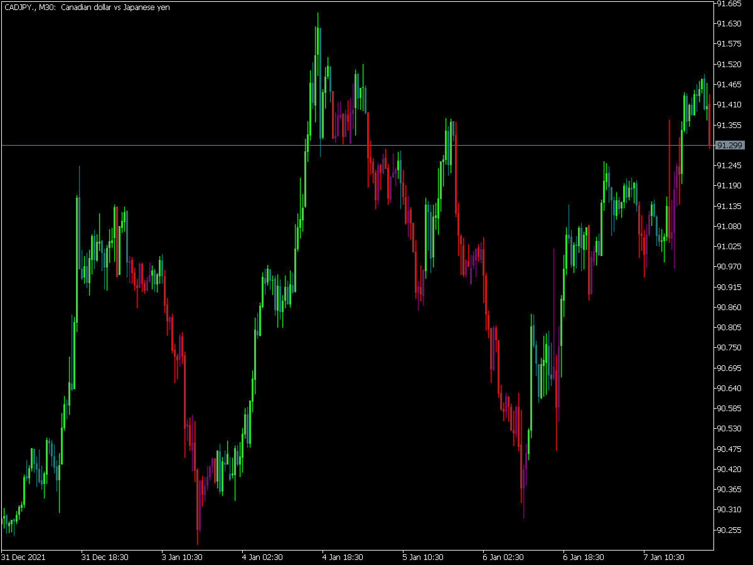
Task: Click the price axis label 90.695
Action: (x=728, y=369)
